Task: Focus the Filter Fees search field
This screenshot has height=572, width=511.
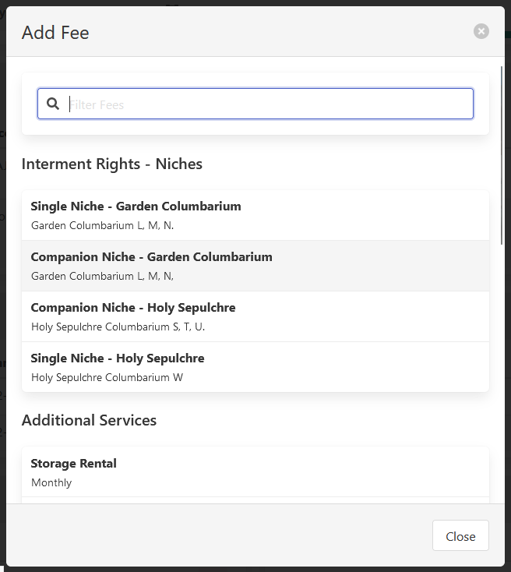Action: [265, 104]
